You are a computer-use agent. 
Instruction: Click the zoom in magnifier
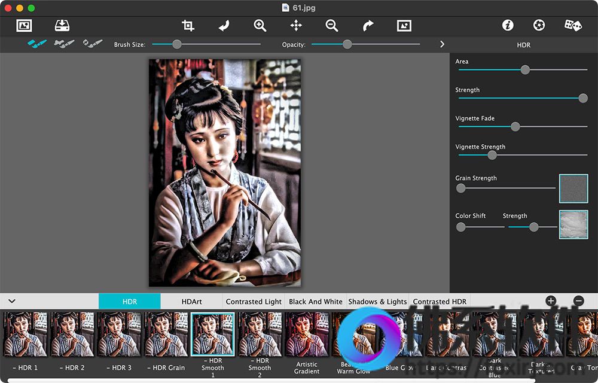[260, 26]
